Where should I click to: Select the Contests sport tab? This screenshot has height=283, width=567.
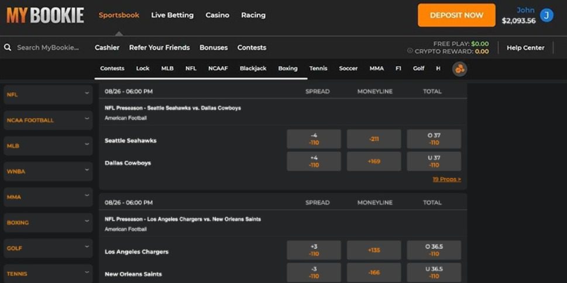112,68
